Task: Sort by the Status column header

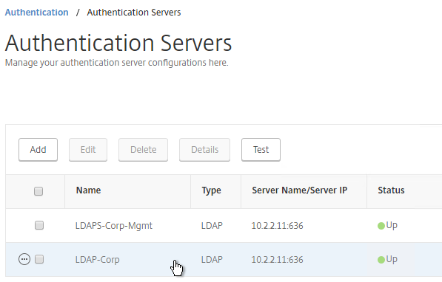Action: (x=391, y=190)
